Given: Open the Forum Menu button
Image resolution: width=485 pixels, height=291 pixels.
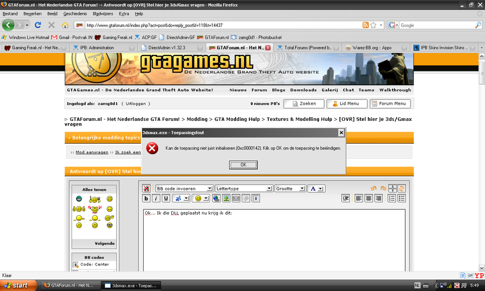Looking at the screenshot, I should point(390,104).
